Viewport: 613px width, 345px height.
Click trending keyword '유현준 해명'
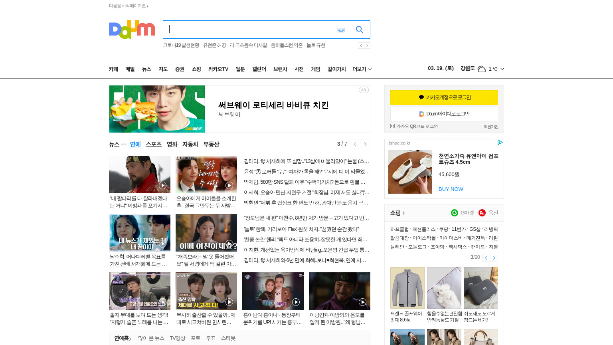(214, 46)
